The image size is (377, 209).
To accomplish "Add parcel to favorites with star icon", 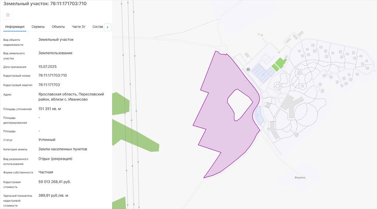I will (x=8, y=15).
